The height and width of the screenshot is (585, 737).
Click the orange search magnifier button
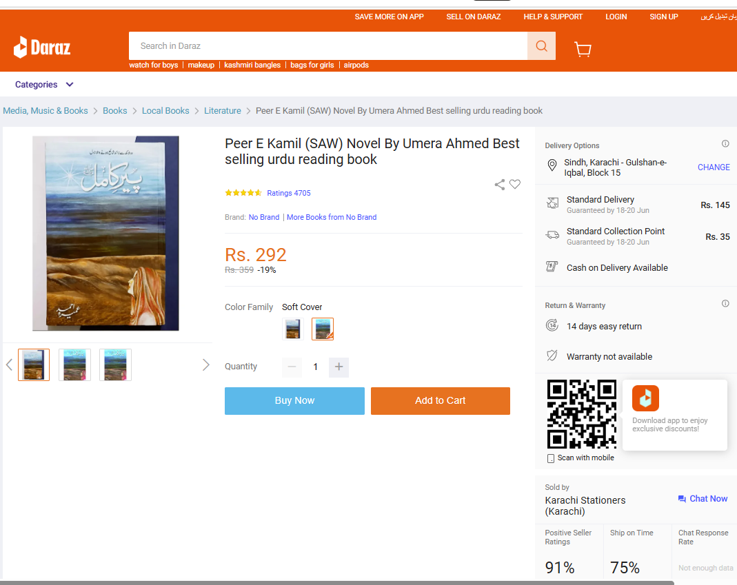pyautogui.click(x=541, y=46)
